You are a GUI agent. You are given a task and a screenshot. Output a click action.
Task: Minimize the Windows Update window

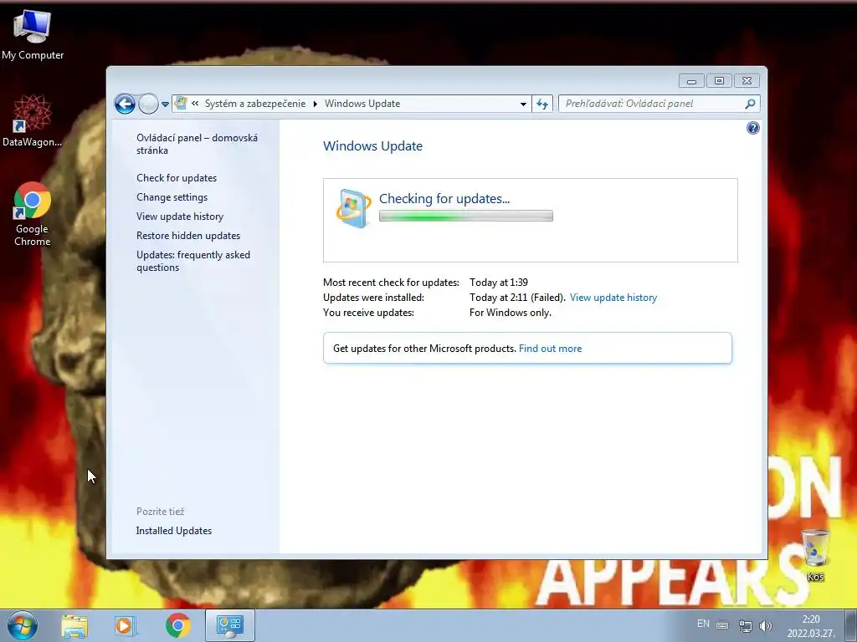click(691, 81)
